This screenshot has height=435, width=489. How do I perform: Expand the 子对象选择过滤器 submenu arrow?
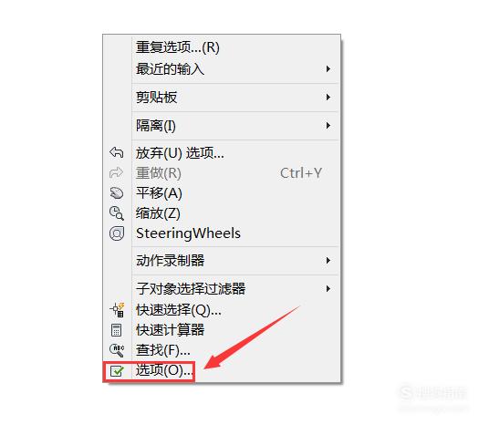pyautogui.click(x=328, y=289)
